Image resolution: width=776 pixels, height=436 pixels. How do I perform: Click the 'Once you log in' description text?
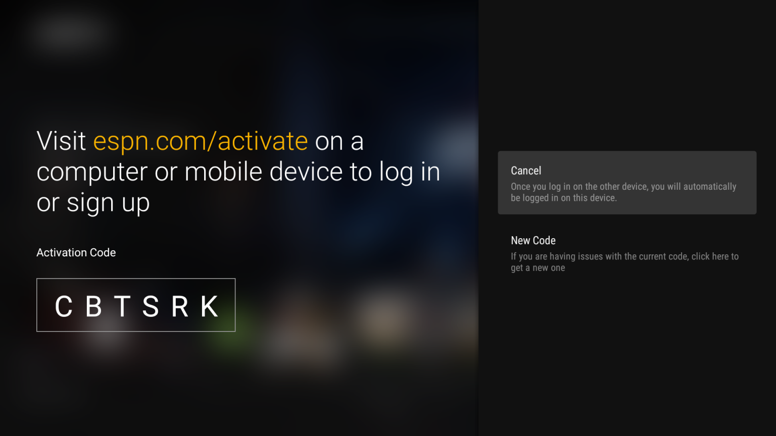623,192
